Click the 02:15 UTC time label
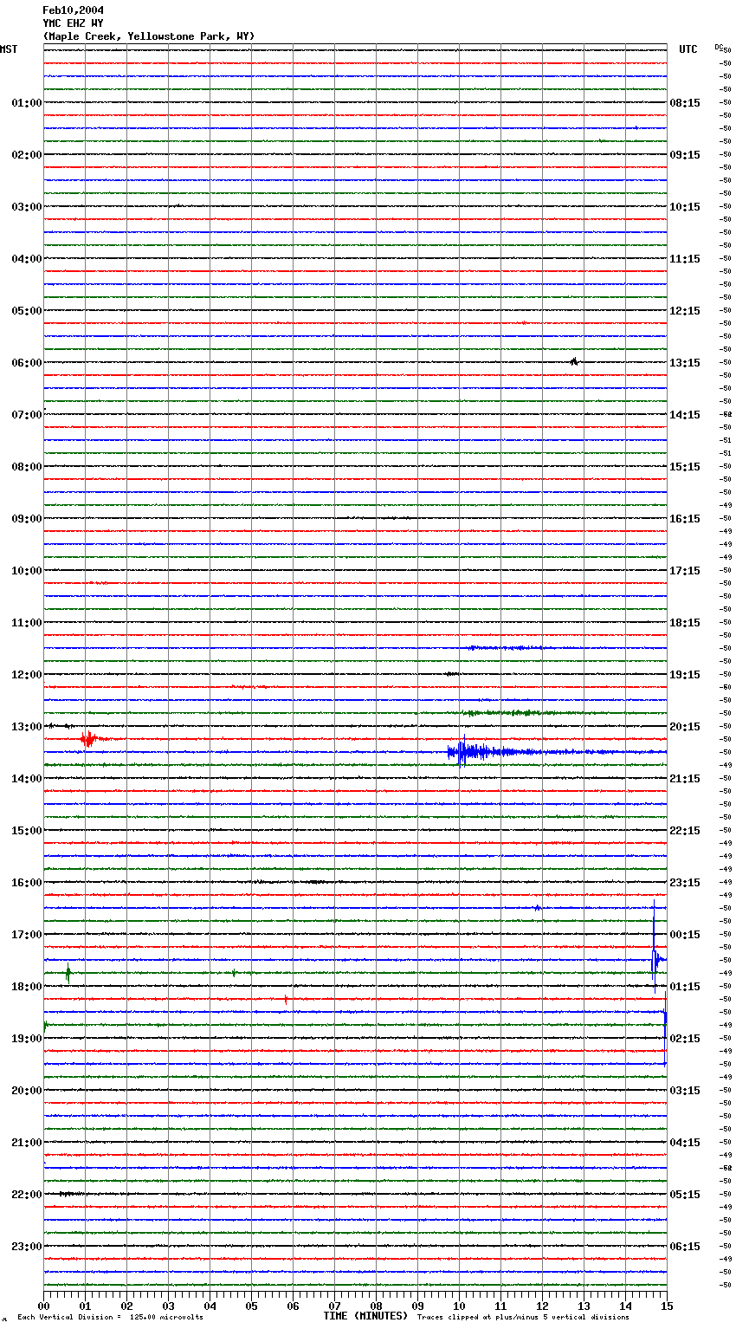The width and height of the screenshot is (736, 1329). coord(685,1039)
